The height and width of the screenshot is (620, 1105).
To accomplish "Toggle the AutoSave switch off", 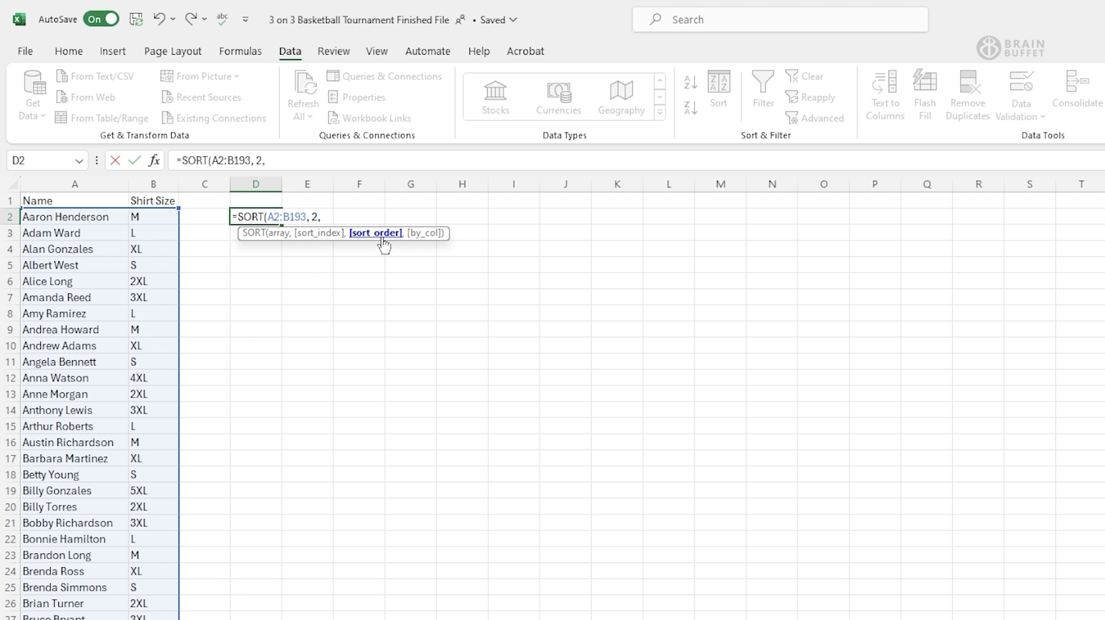I will (101, 19).
